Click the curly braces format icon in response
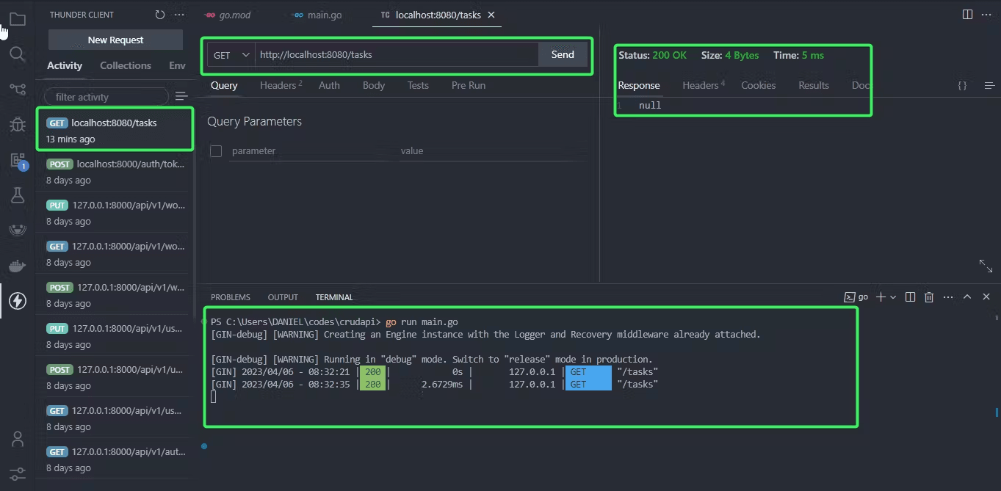Viewport: 1001px width, 491px height. coord(962,86)
